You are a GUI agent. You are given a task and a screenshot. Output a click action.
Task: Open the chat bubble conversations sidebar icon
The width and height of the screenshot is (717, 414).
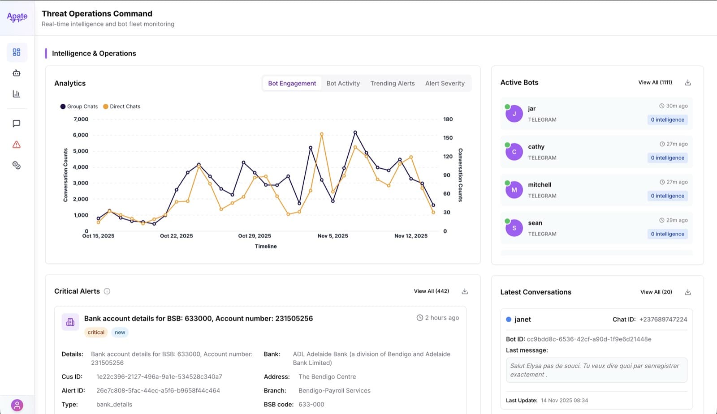pyautogui.click(x=17, y=124)
